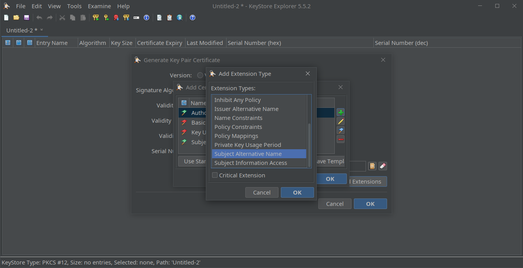The height and width of the screenshot is (268, 523).
Task: Click the red minus remove extension icon
Action: [341, 139]
